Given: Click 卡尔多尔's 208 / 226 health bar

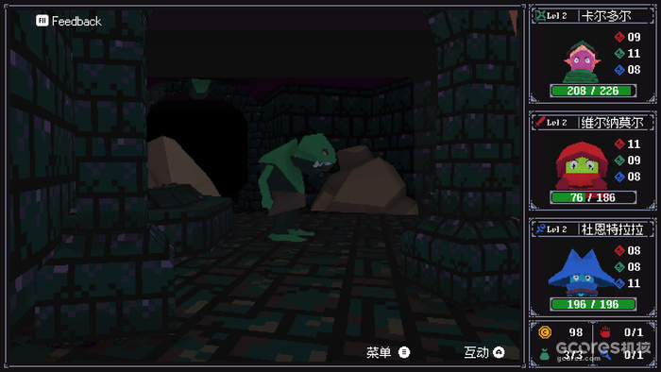Looking at the screenshot, I should click(x=593, y=91).
